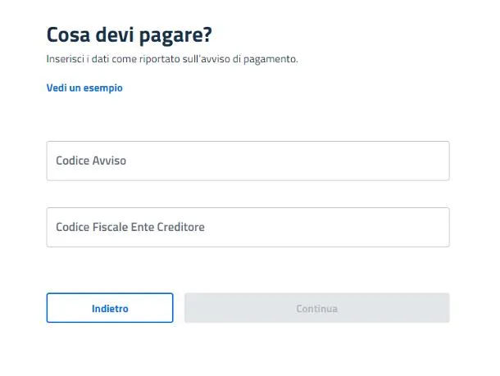The width and height of the screenshot is (500, 376).
Task: Click the 'Codice Avviso' placeholder label
Action: (x=91, y=161)
